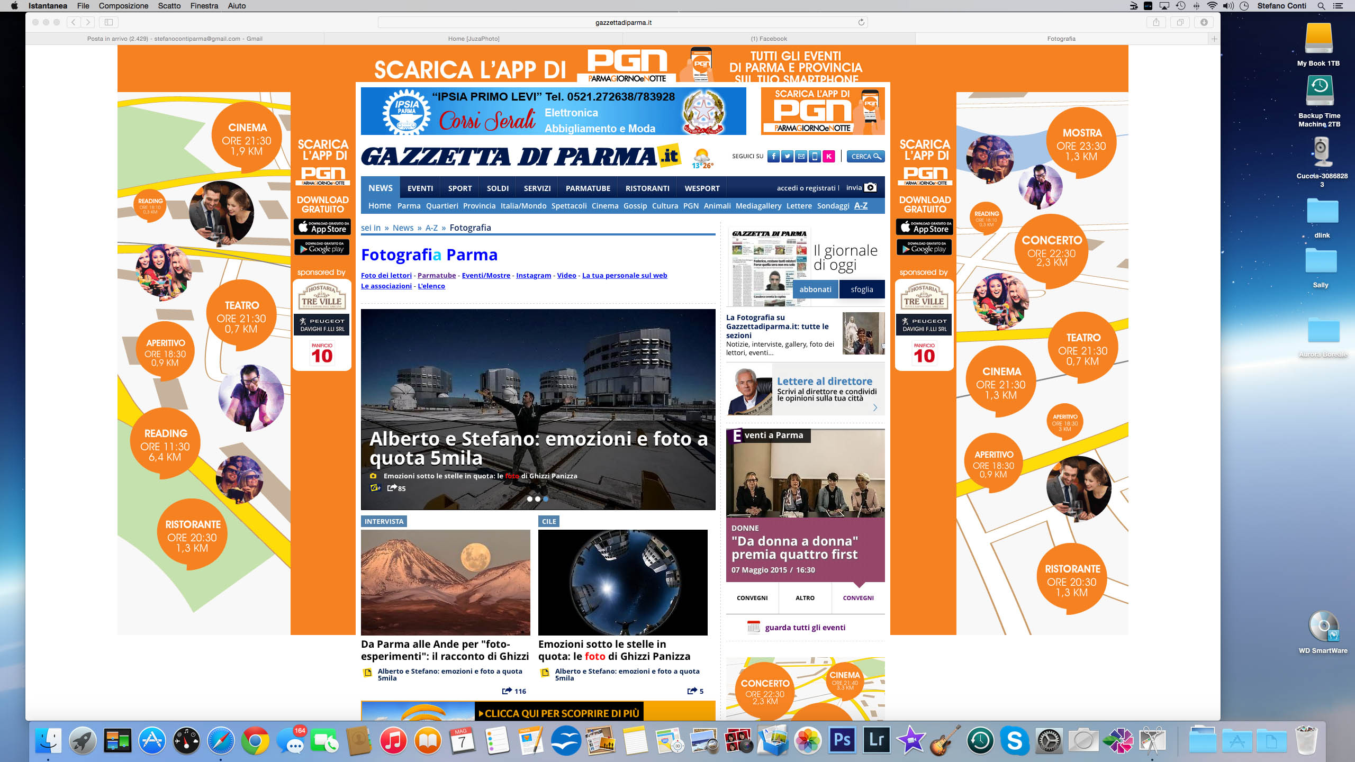1355x762 pixels.
Task: Open the Instagram link
Action: click(x=534, y=275)
